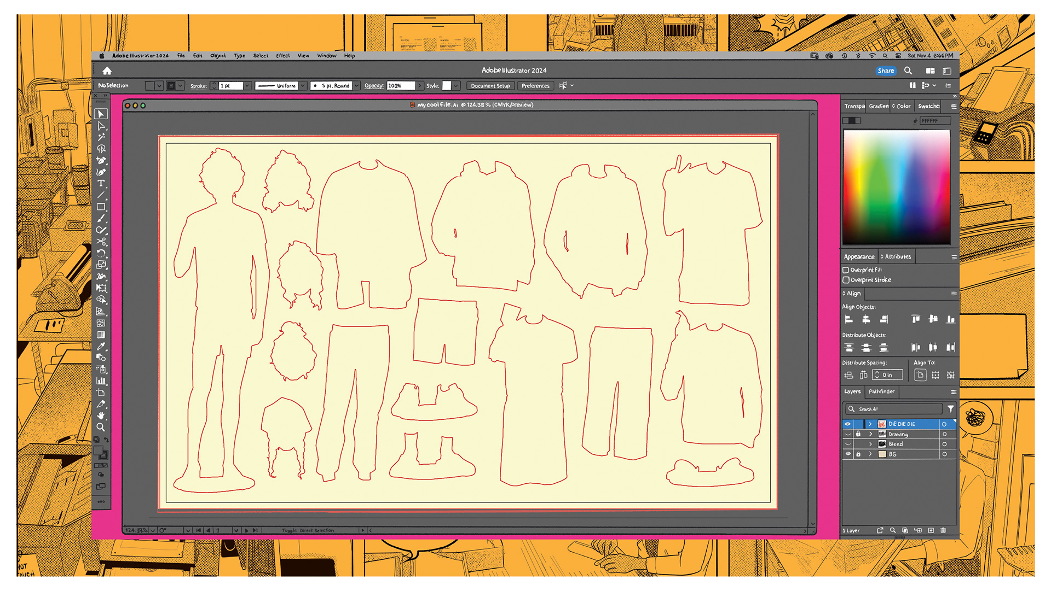
Task: Open the 5 pt. Round brush dropdown
Action: (356, 86)
